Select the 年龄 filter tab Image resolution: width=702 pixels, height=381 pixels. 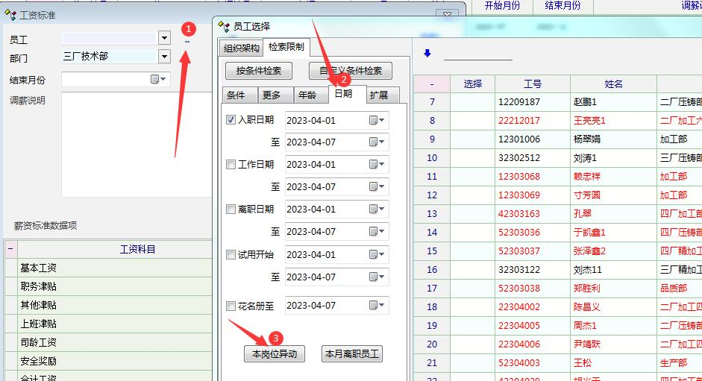pyautogui.click(x=307, y=95)
